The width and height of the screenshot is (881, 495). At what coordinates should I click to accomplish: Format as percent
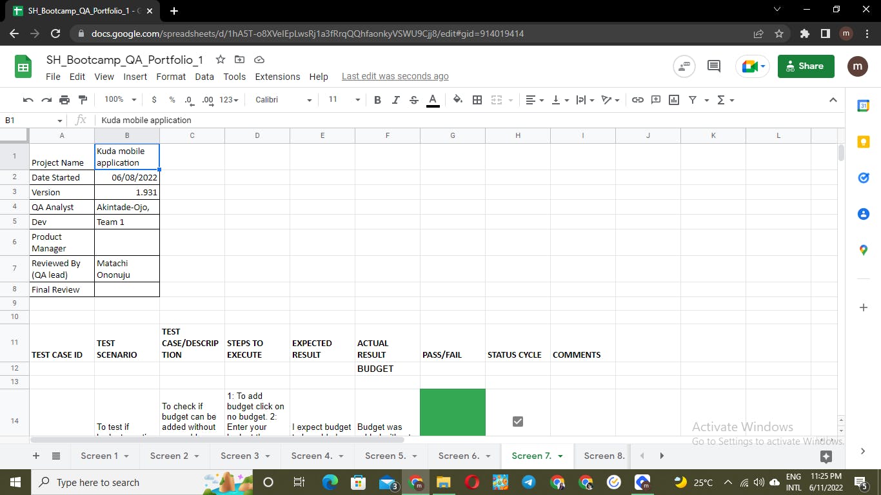tap(172, 100)
